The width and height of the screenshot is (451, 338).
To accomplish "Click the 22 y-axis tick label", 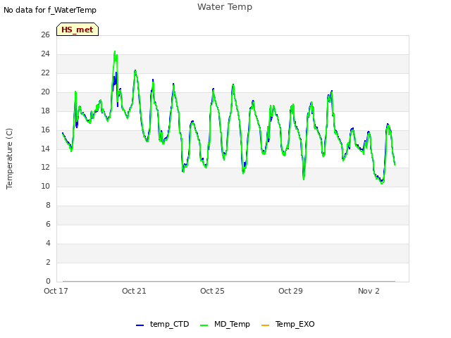I will (x=45, y=73).
